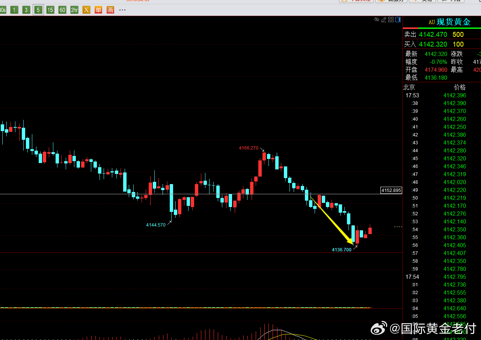Viewport: 481px width, 340px height.
Task: Select the :42 tick row 4142.386
Action: point(442,135)
